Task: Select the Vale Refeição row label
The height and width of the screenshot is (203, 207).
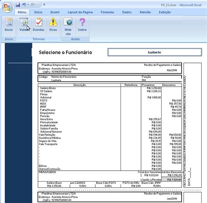Action: [47, 135]
